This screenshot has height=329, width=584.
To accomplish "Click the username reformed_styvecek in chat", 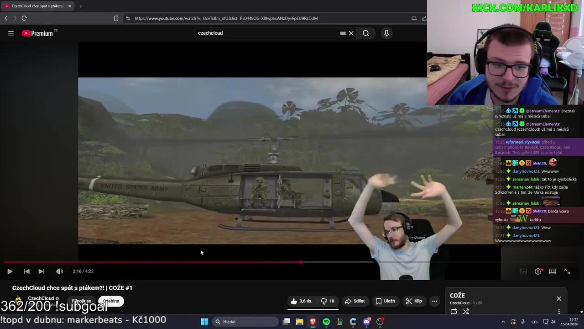I will coord(523,142).
